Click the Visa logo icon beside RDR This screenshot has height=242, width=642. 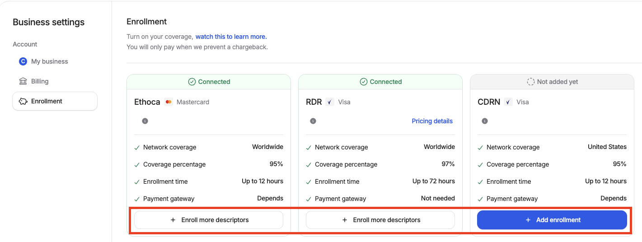click(x=330, y=102)
